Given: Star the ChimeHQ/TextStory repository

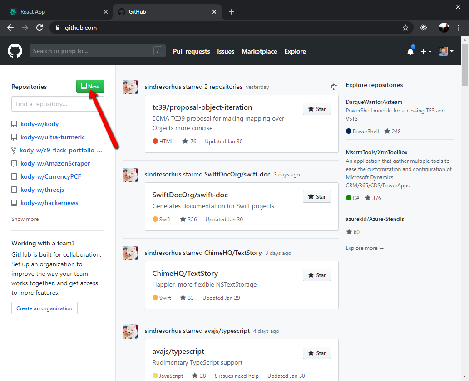Looking at the screenshot, I should [x=317, y=275].
